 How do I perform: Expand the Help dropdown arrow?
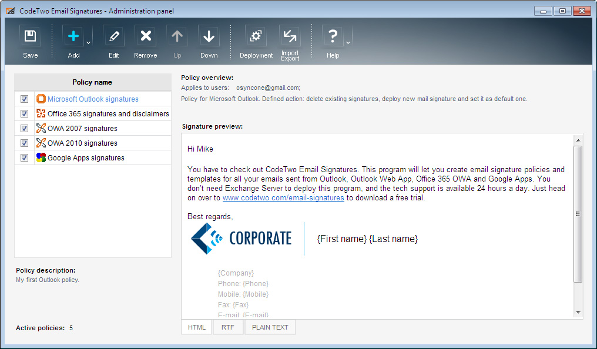click(348, 43)
